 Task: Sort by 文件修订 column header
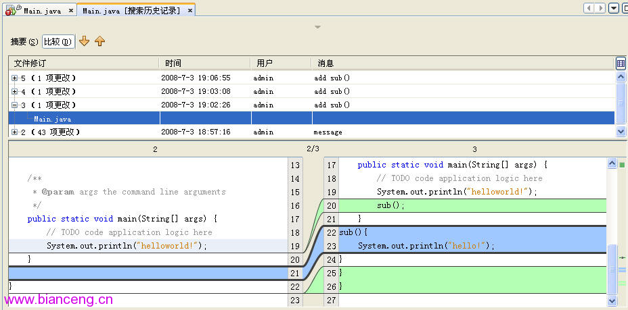tap(84, 63)
